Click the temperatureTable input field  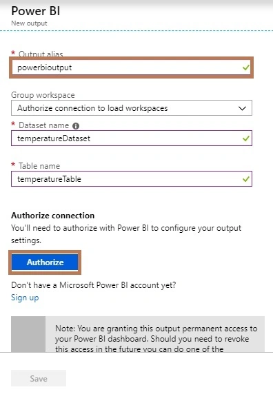tap(132, 179)
